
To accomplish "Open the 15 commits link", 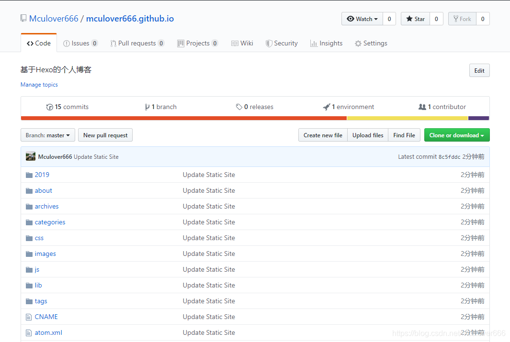I will (68, 107).
